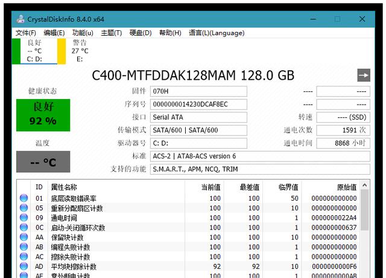
Task: Open the 功能(u) menu
Action: [x=83, y=33]
